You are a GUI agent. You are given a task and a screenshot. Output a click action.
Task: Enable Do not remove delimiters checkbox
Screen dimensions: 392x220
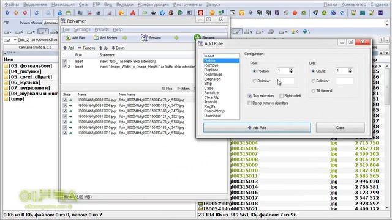click(249, 103)
